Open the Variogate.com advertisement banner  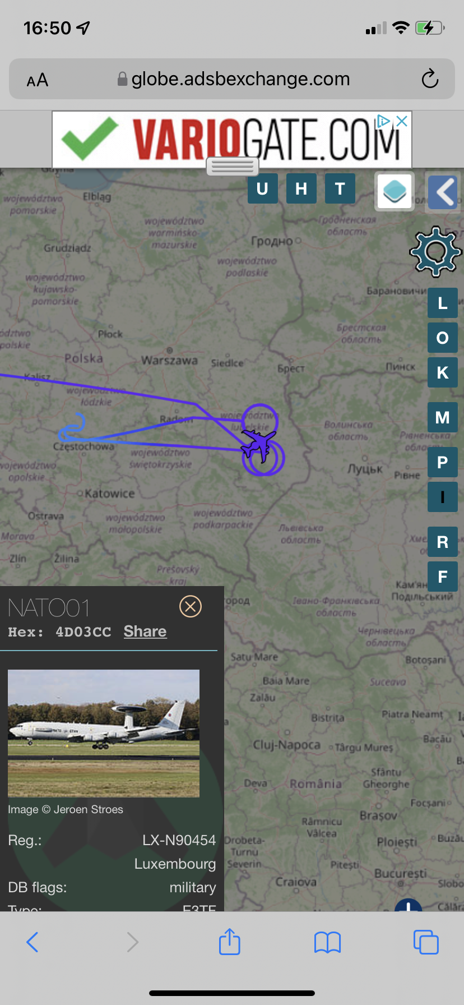(232, 139)
